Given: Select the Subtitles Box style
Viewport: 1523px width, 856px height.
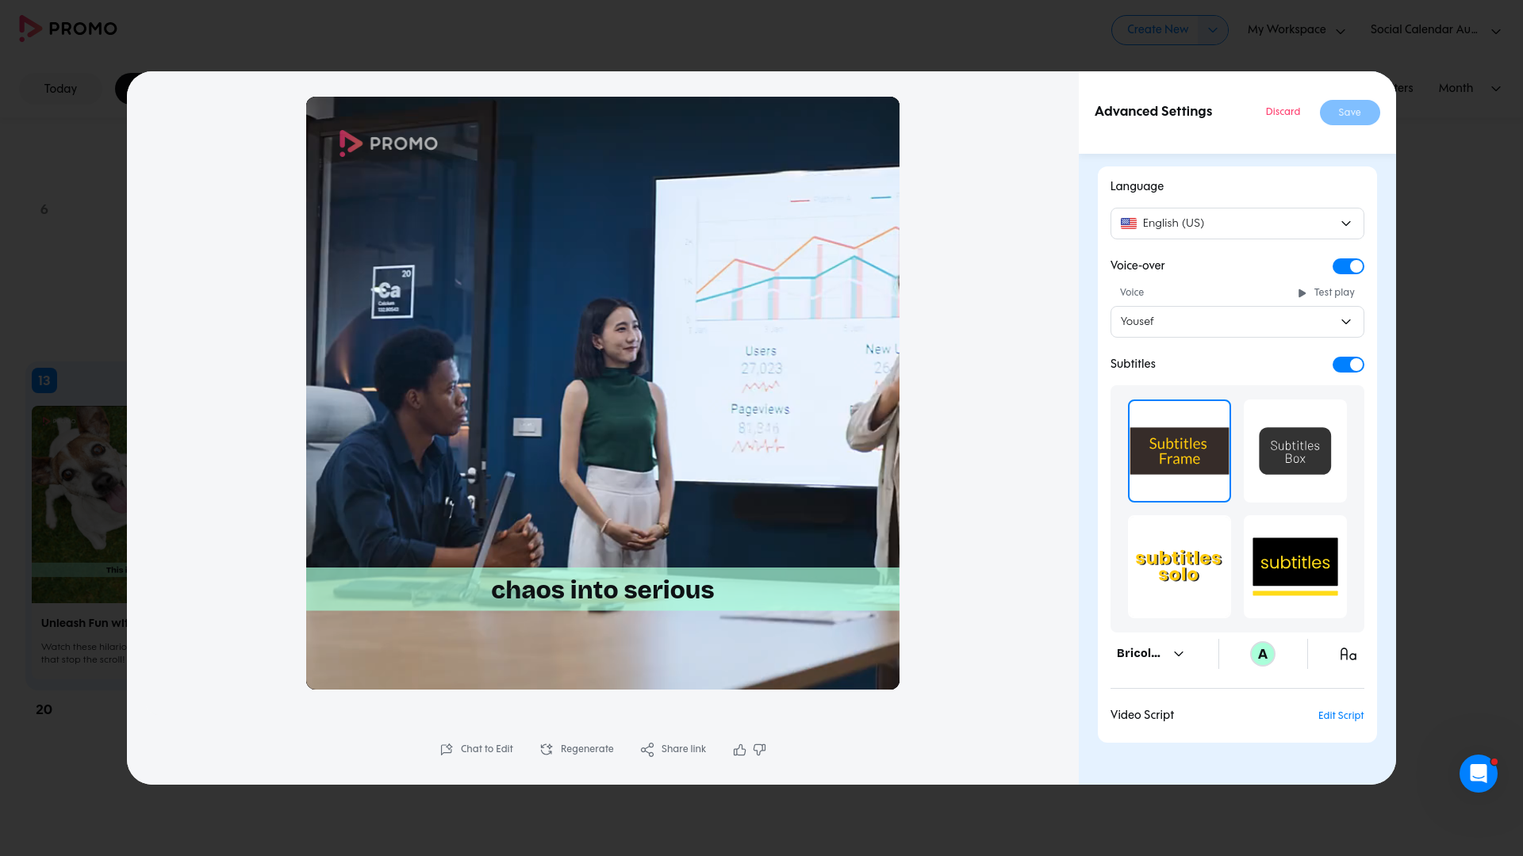Looking at the screenshot, I should tap(1295, 451).
